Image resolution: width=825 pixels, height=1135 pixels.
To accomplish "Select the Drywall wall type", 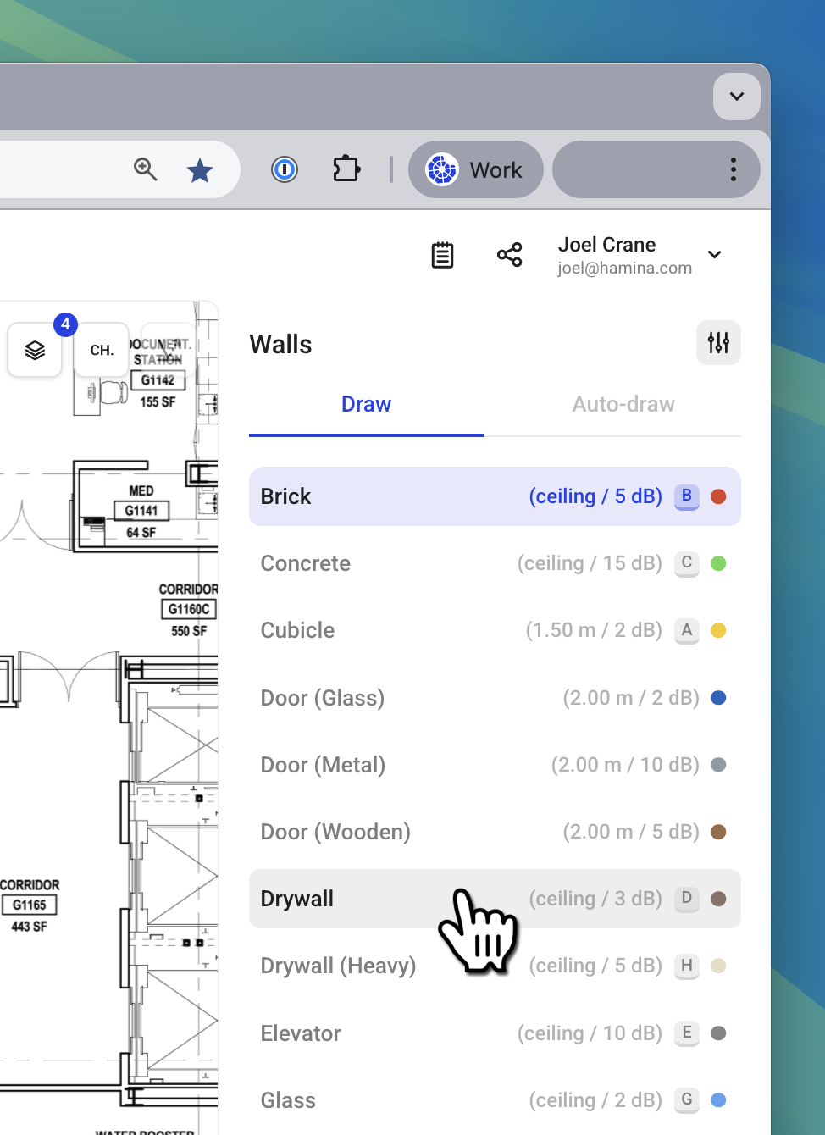I will point(495,899).
